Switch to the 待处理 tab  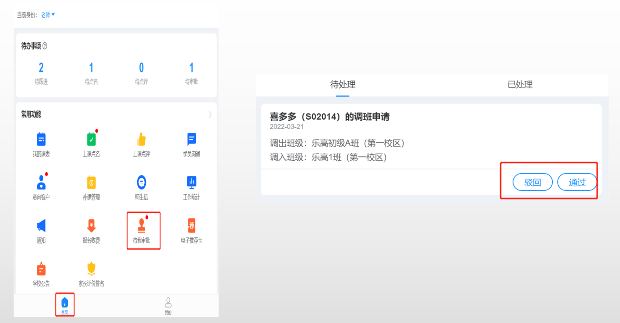click(343, 84)
